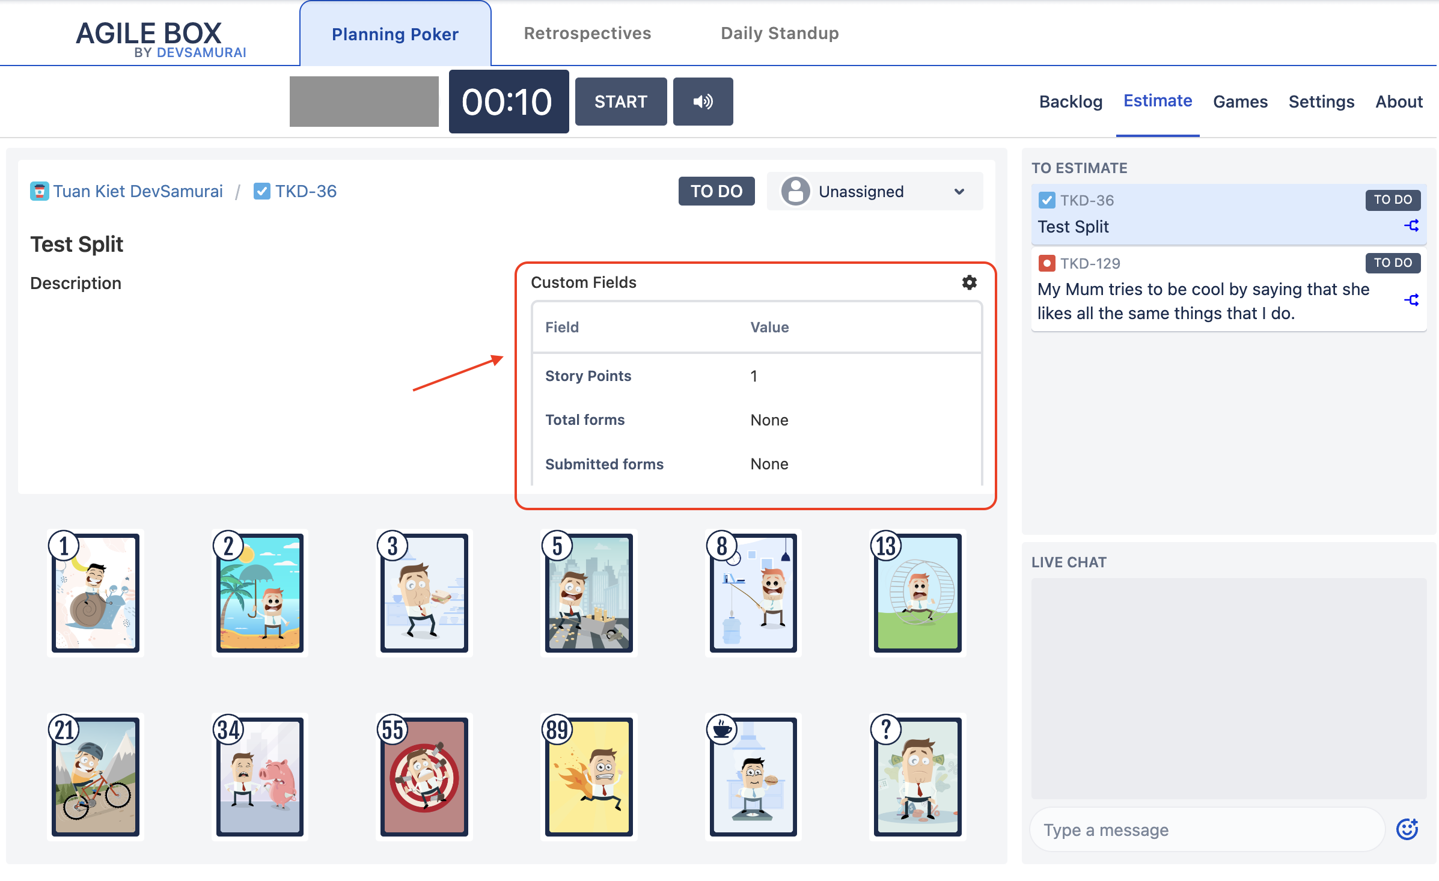Click the Custom Fields panel title
1439x881 pixels.
click(x=583, y=282)
